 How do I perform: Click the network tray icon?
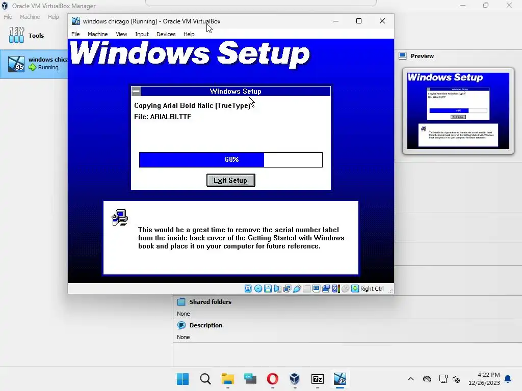pos(443,379)
